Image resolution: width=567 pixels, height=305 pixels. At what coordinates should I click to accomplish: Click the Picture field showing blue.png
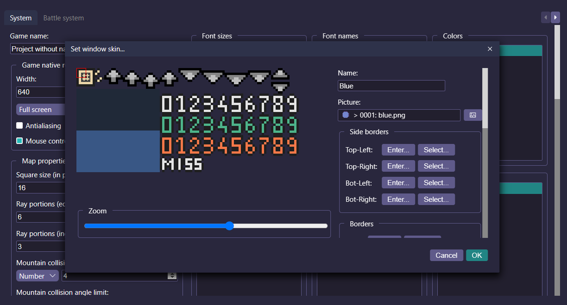(x=399, y=115)
